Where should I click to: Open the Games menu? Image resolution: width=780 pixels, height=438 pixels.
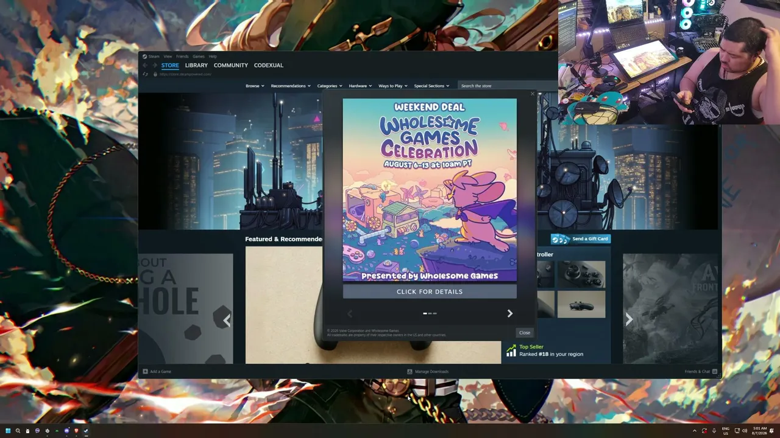coord(199,57)
